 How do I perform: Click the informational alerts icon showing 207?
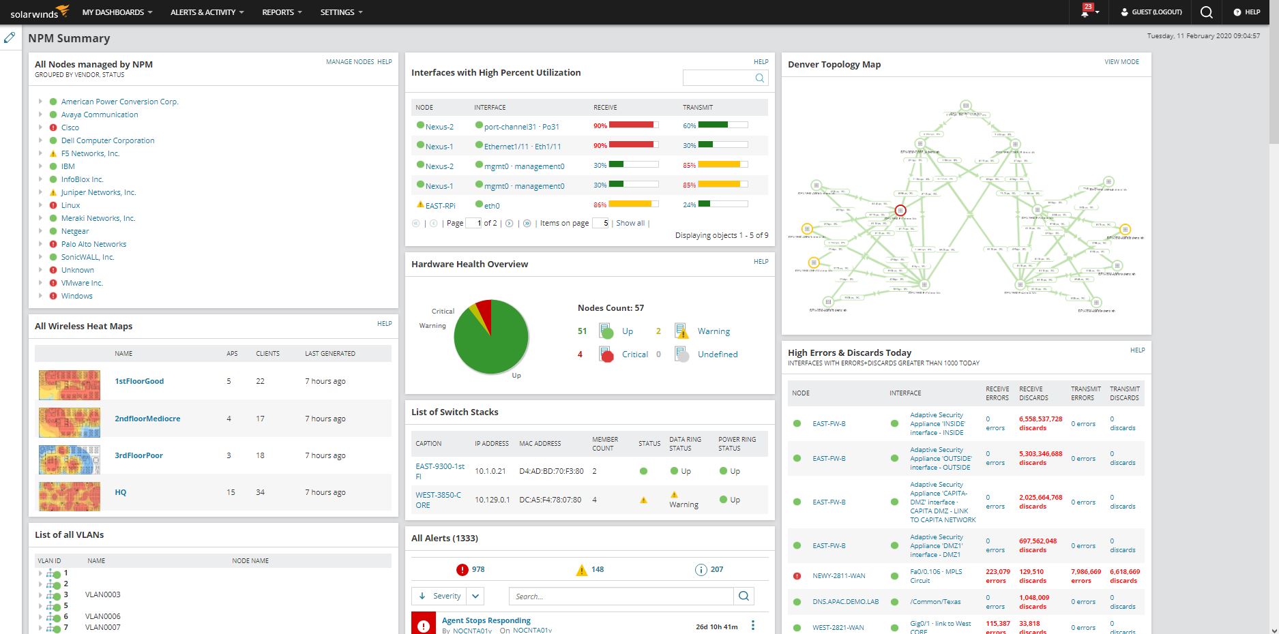coord(701,570)
